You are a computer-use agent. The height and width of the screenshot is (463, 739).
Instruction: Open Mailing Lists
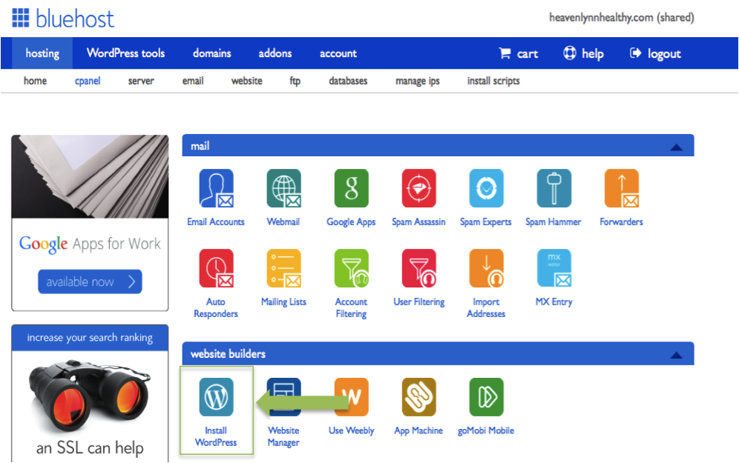pyautogui.click(x=283, y=268)
